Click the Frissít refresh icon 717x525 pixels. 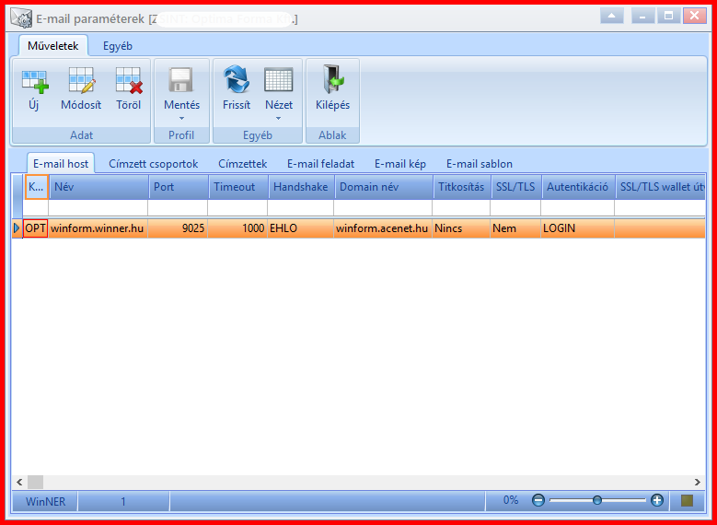coord(237,79)
